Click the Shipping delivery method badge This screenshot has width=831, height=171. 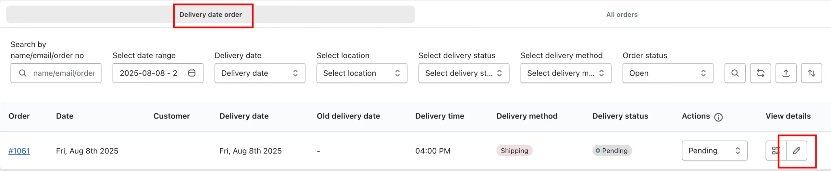coord(514,151)
